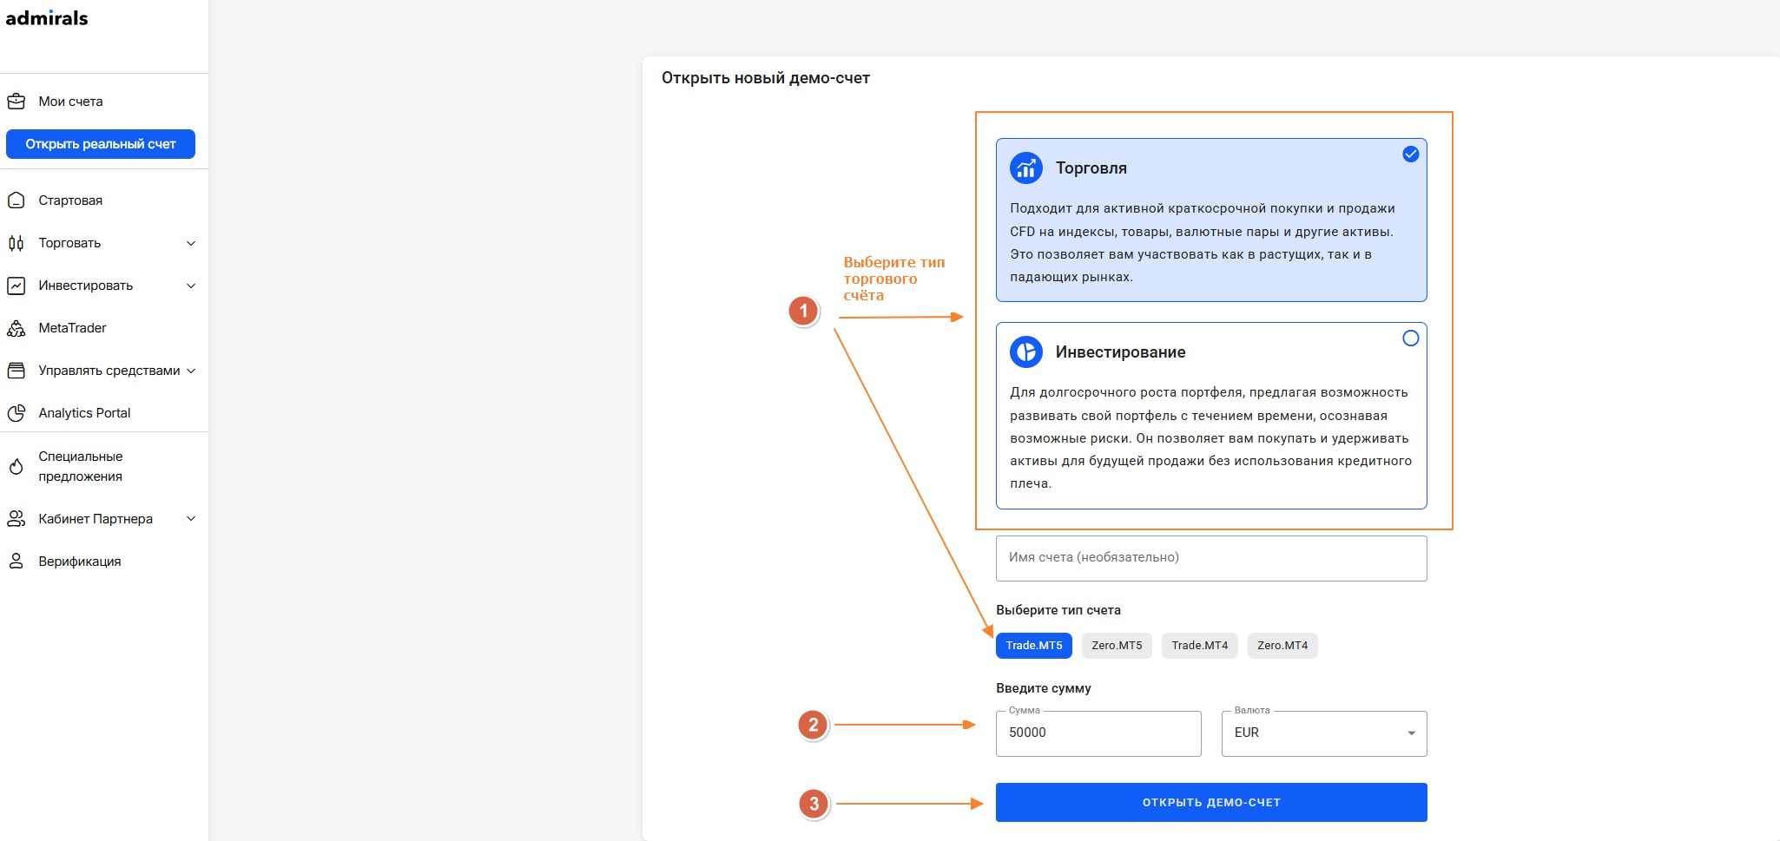
Task: Click the Мои счета briefcase icon
Action: (x=16, y=102)
